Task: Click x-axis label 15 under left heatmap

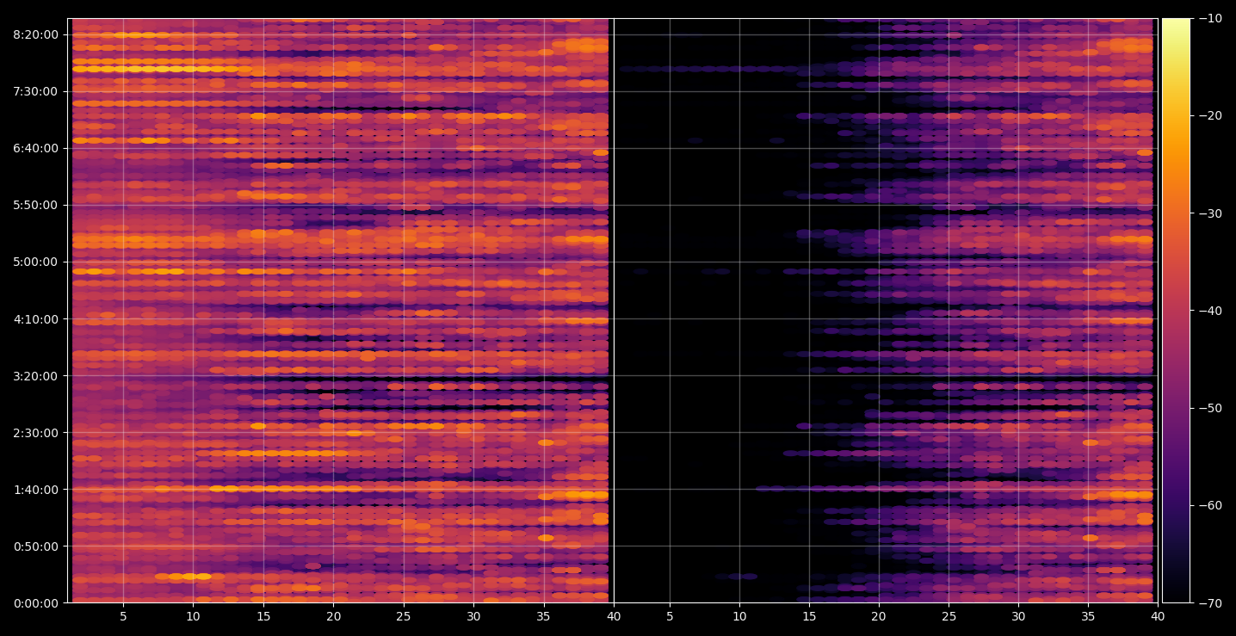Action: click(263, 616)
